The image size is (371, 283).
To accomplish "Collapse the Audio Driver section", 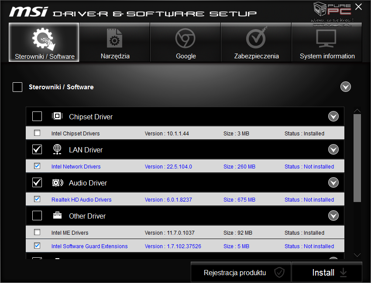I will pos(333,182).
